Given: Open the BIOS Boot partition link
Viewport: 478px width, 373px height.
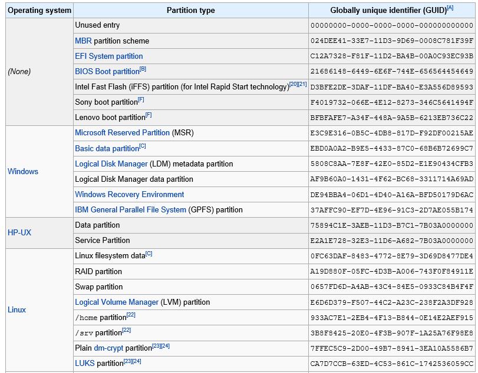Looking at the screenshot, I should pyautogui.click(x=107, y=72).
